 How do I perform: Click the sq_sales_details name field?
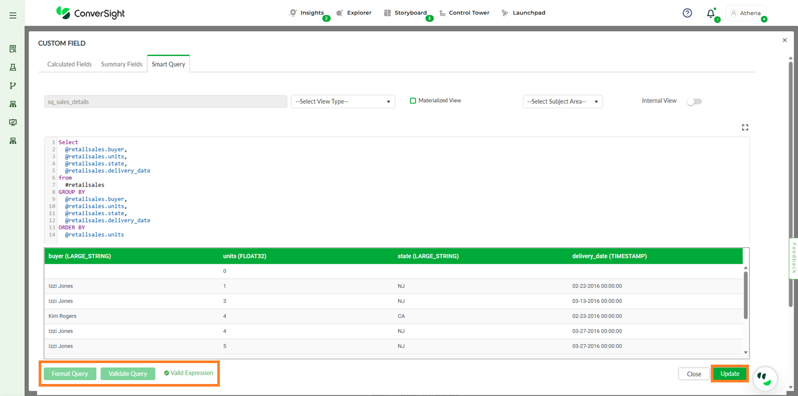click(166, 101)
